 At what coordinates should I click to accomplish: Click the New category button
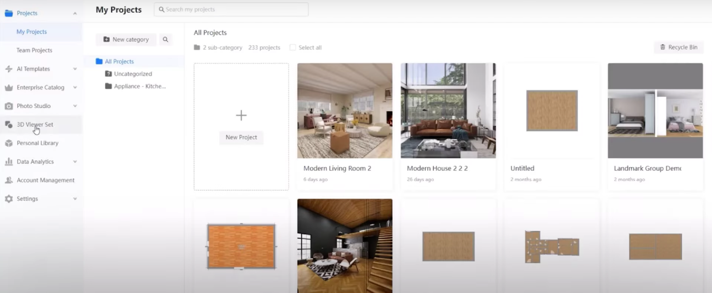pyautogui.click(x=126, y=40)
